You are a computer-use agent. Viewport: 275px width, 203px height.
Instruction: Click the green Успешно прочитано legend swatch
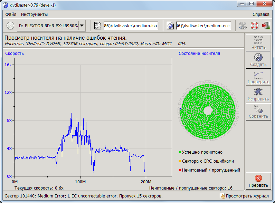coord(180,152)
